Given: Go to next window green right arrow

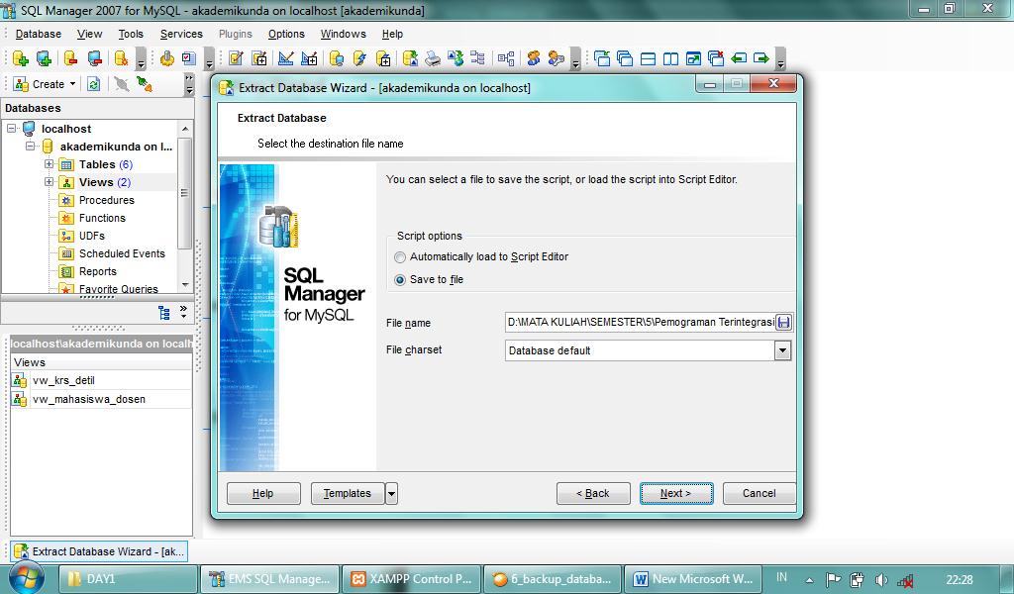Looking at the screenshot, I should pos(761,58).
